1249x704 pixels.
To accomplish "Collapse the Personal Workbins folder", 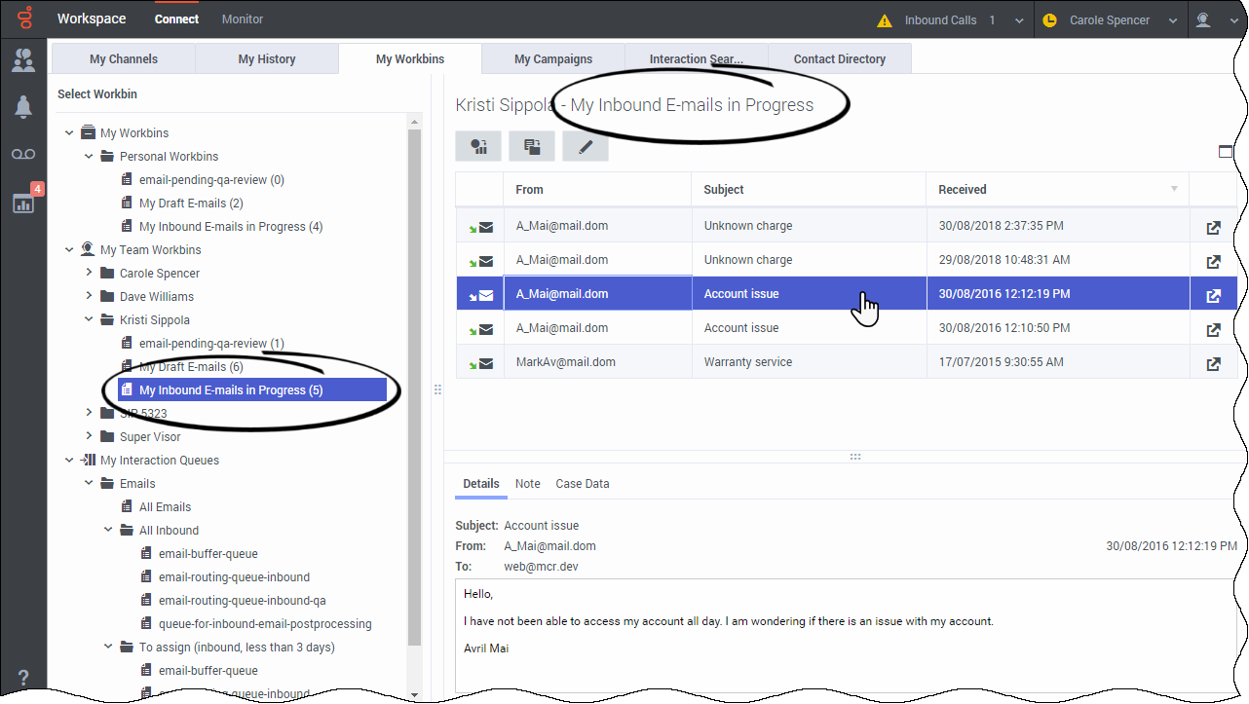I will click(89, 157).
